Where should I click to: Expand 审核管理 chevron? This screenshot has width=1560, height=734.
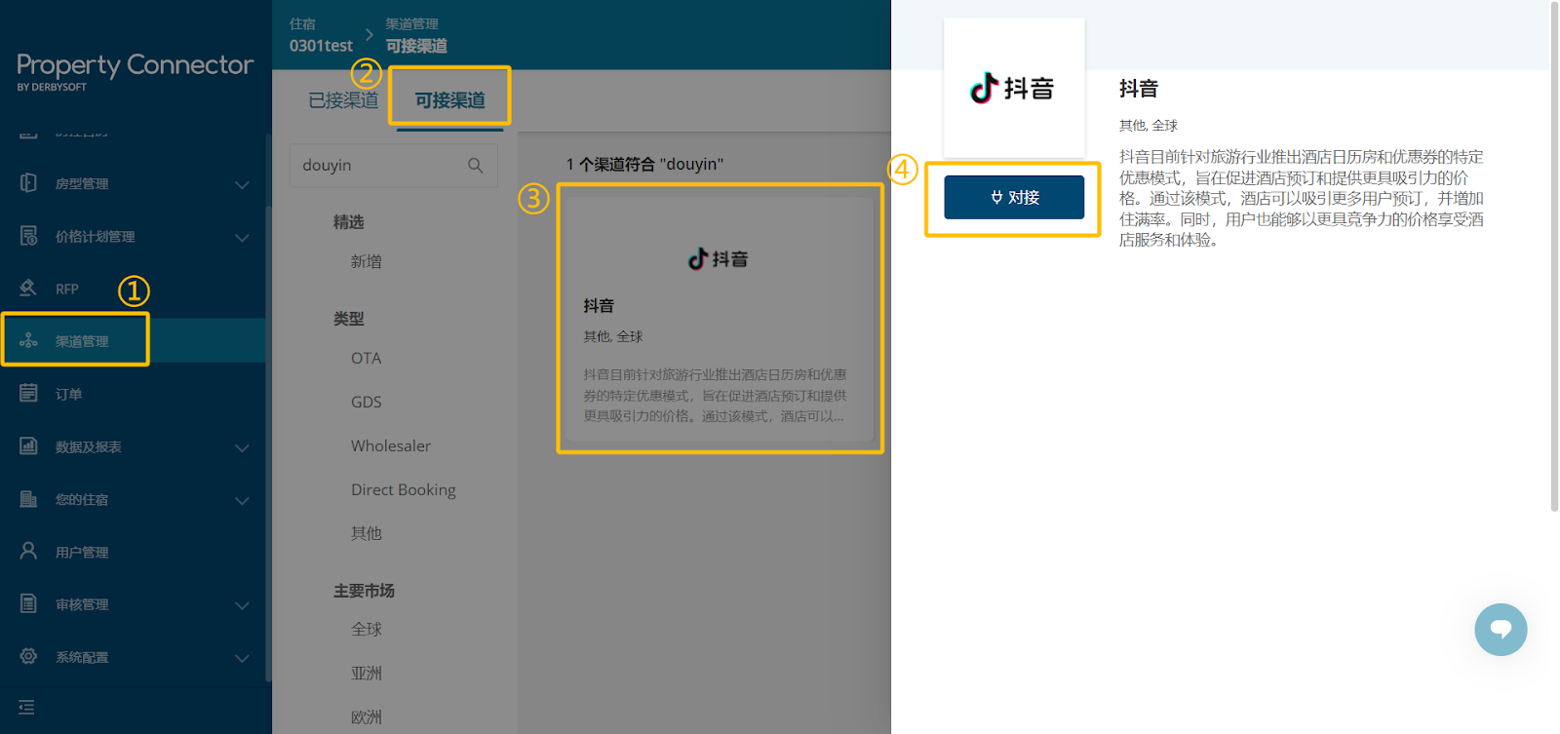tap(242, 605)
